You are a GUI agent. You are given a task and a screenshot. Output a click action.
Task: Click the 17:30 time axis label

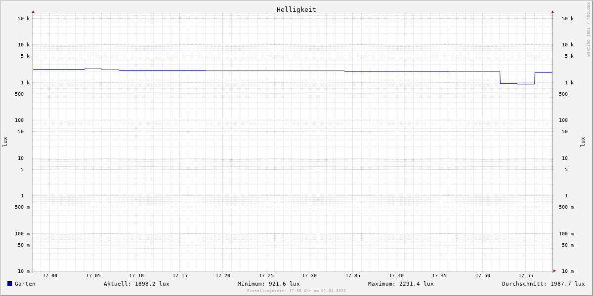(309, 276)
